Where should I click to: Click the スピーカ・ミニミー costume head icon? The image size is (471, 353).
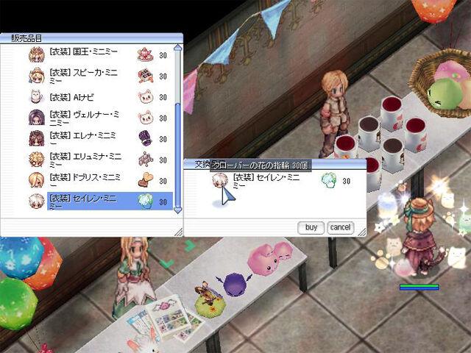[x=37, y=76]
